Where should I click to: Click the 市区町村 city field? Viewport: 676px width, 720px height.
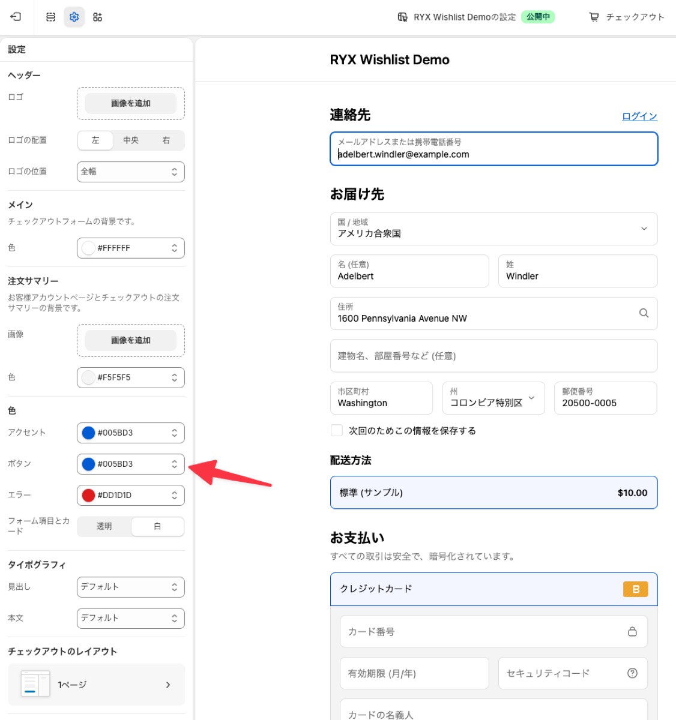pos(381,398)
